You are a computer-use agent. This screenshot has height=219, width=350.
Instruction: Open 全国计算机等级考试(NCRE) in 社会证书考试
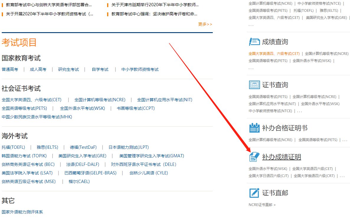(100, 100)
